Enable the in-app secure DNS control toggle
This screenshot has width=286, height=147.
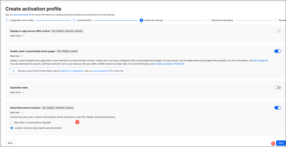pyautogui.click(x=277, y=31)
